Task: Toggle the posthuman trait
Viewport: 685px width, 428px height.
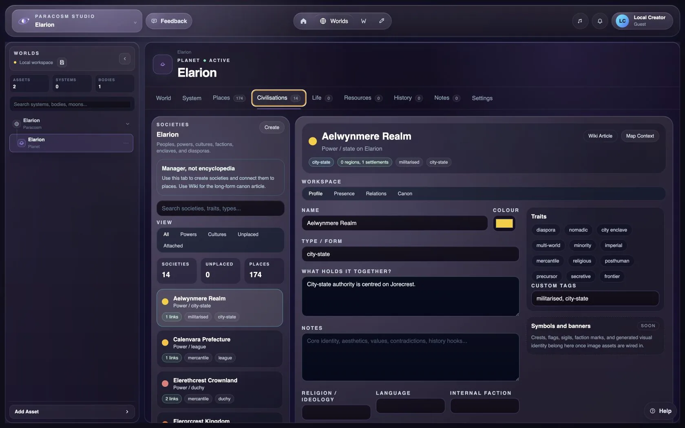Action: [x=617, y=261]
